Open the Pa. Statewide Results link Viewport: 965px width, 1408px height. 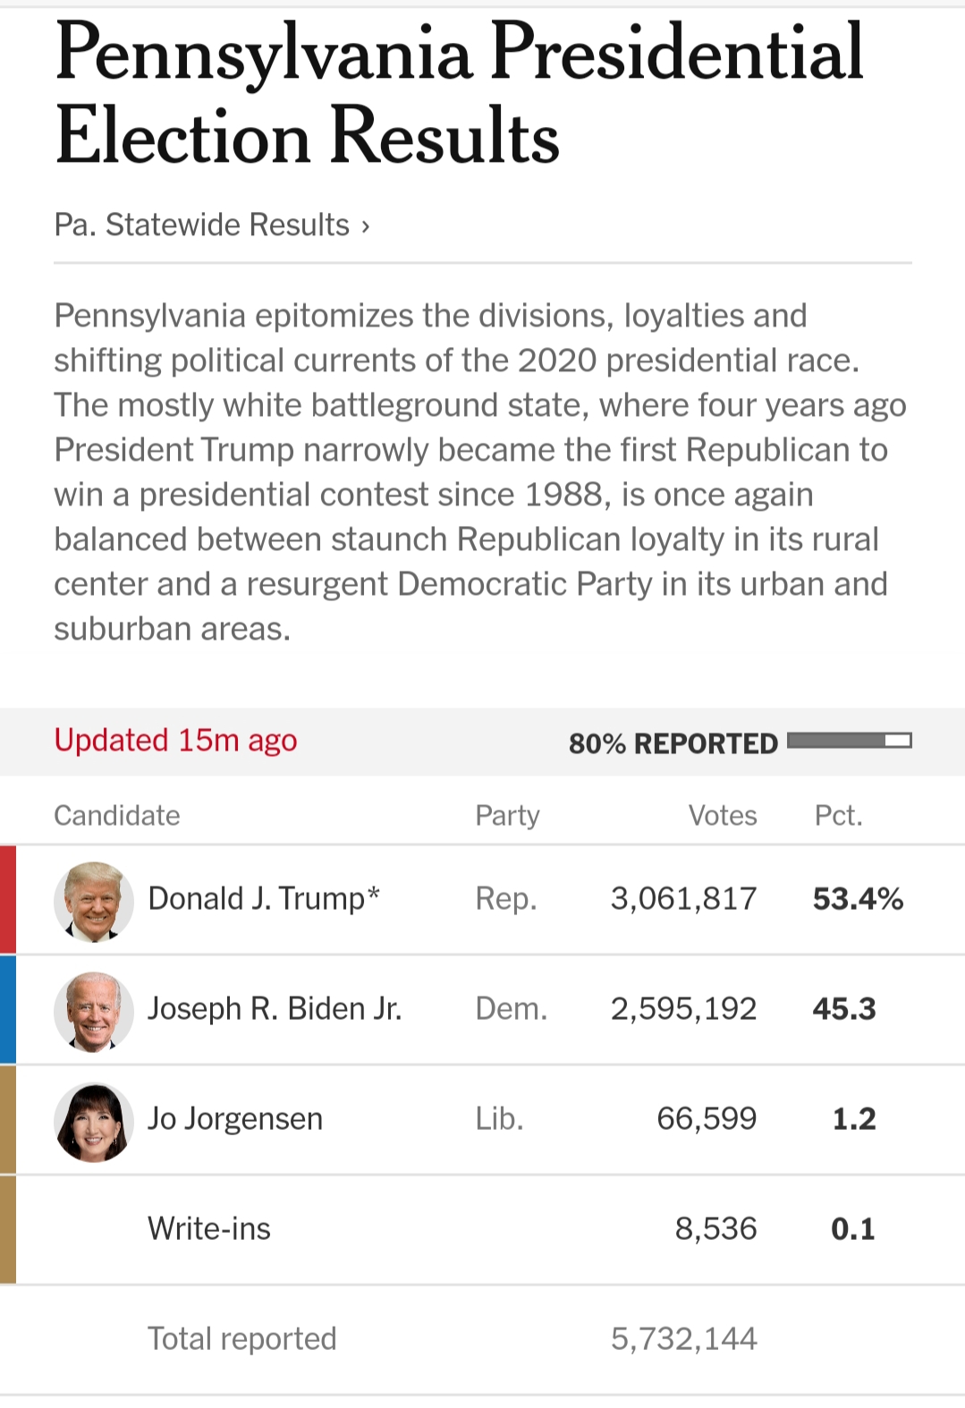pos(201,225)
